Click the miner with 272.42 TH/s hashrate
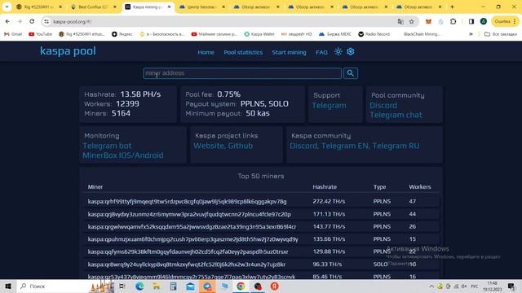This screenshot has height=293, width=522. pyautogui.click(x=187, y=202)
